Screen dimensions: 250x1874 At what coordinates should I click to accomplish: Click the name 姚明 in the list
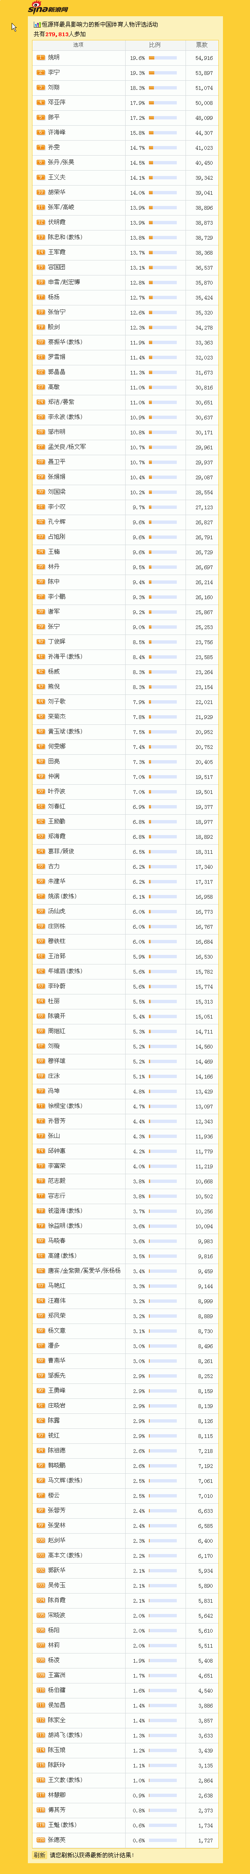coord(54,57)
